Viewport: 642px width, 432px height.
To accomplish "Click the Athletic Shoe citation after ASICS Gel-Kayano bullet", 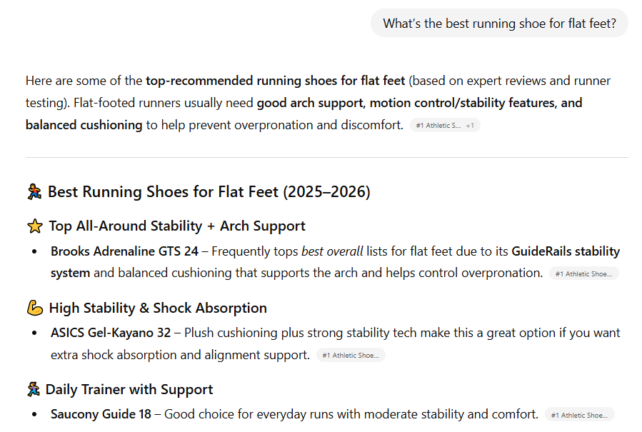I will tap(351, 355).
